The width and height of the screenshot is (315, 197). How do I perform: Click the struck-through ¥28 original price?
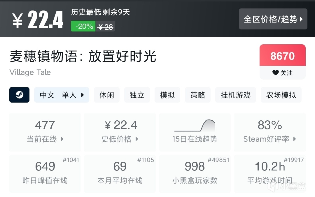105,27
